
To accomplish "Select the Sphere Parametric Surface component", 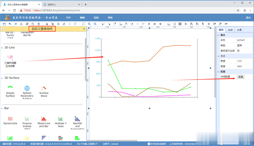I will [x=27, y=92].
